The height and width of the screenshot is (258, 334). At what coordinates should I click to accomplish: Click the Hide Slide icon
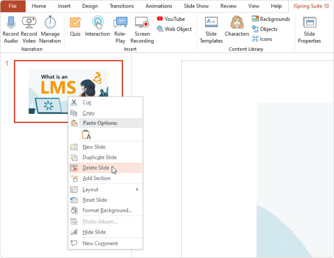[74, 232]
